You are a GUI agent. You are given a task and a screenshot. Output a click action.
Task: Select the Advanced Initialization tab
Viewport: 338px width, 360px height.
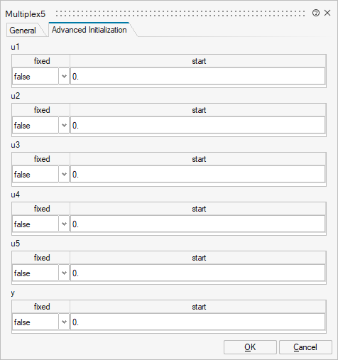(89, 30)
